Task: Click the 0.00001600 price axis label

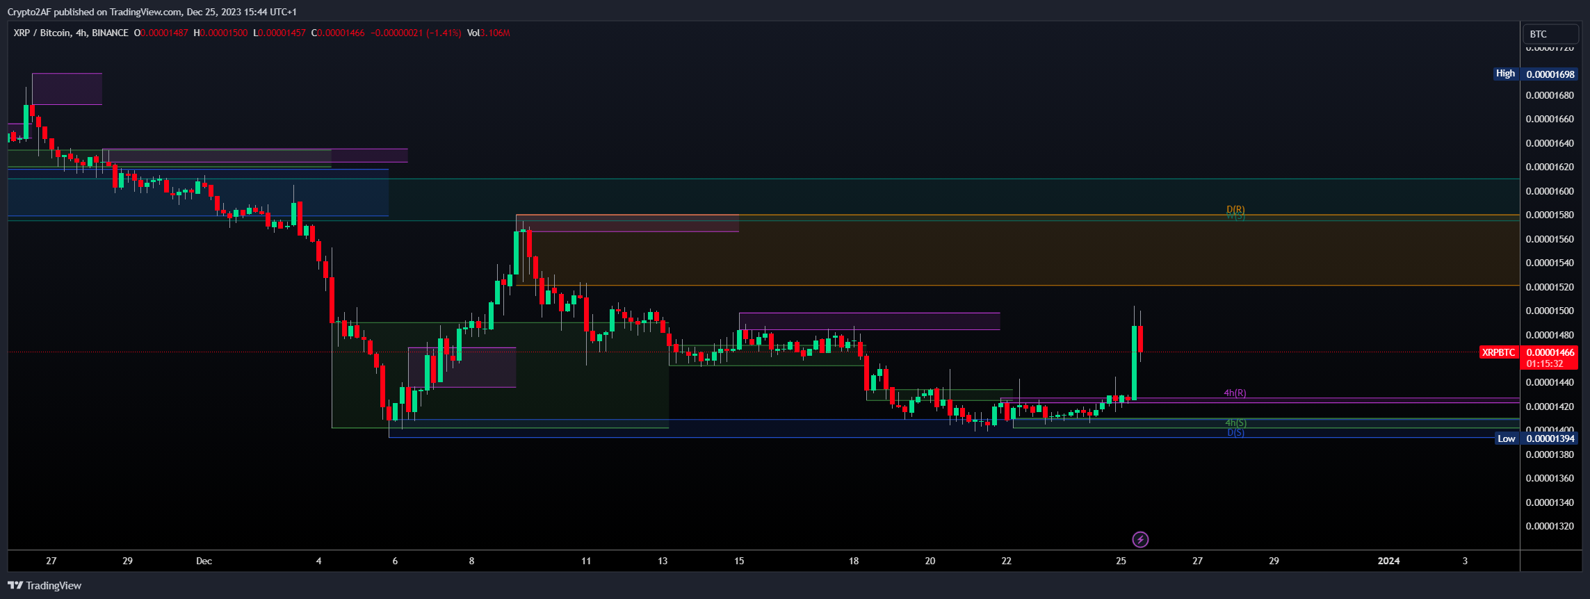Action: point(1550,191)
